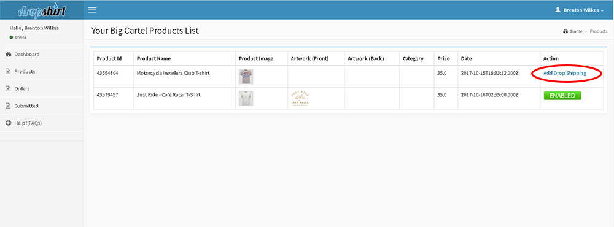Click the Product Name column header
The width and height of the screenshot is (614, 227).
pos(153,59)
